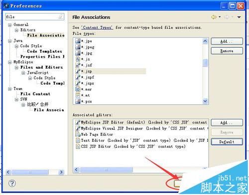Open the back history dropdown arrow
249x195 pixels.
point(220,17)
